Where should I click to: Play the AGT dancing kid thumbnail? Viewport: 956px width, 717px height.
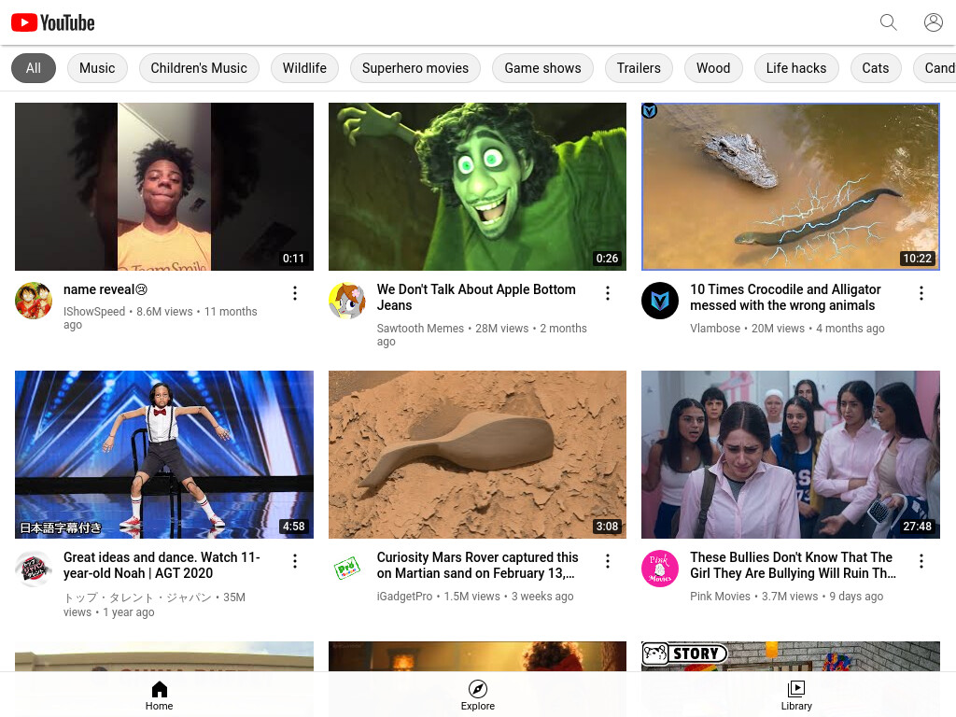tap(164, 455)
